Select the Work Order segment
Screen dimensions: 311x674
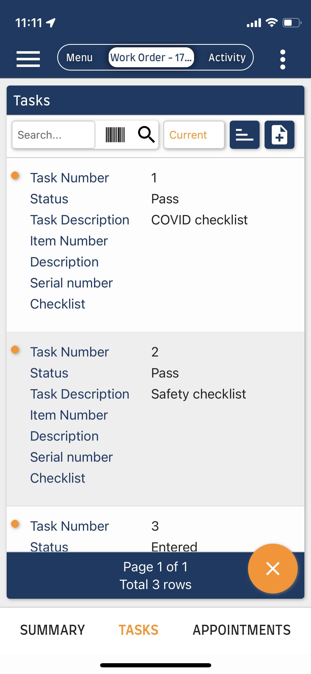click(151, 57)
